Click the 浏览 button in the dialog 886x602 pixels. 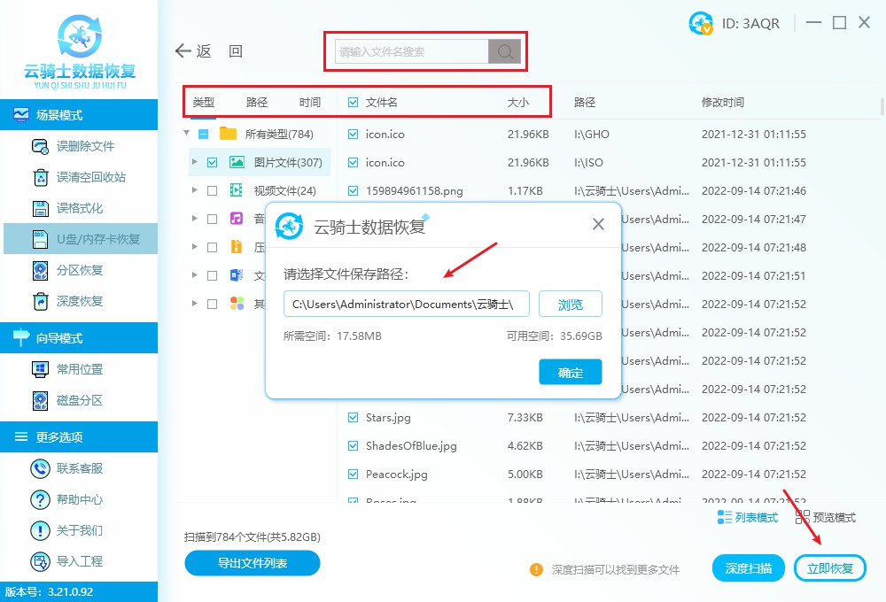570,304
